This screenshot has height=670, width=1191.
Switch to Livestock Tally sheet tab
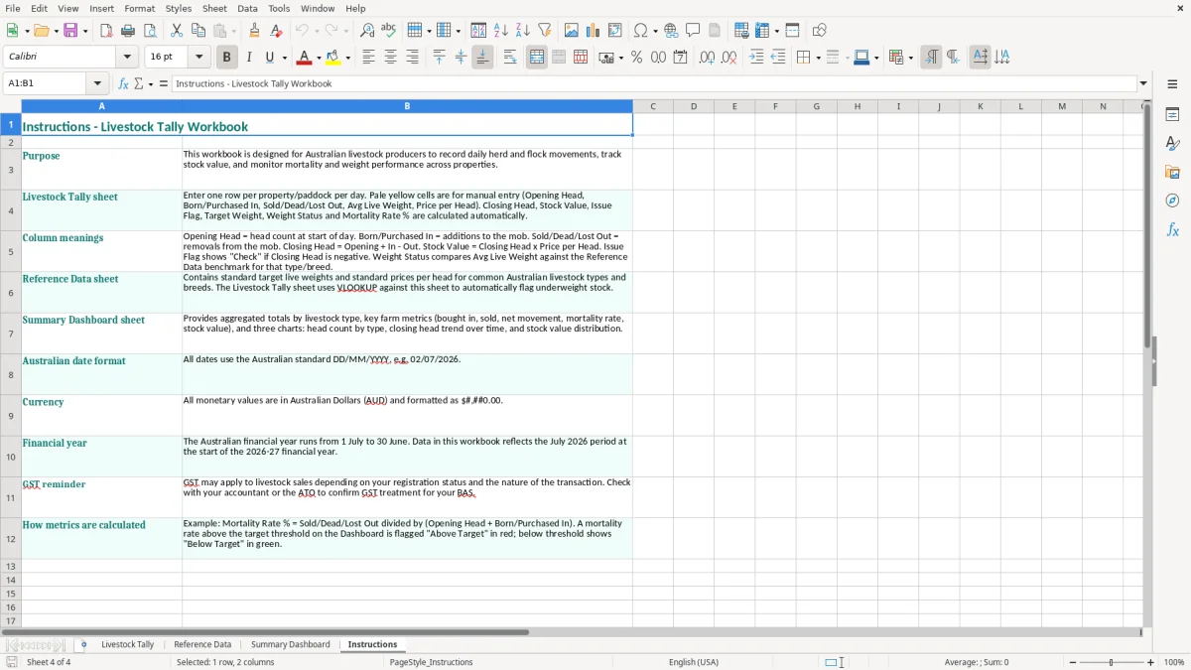point(128,644)
